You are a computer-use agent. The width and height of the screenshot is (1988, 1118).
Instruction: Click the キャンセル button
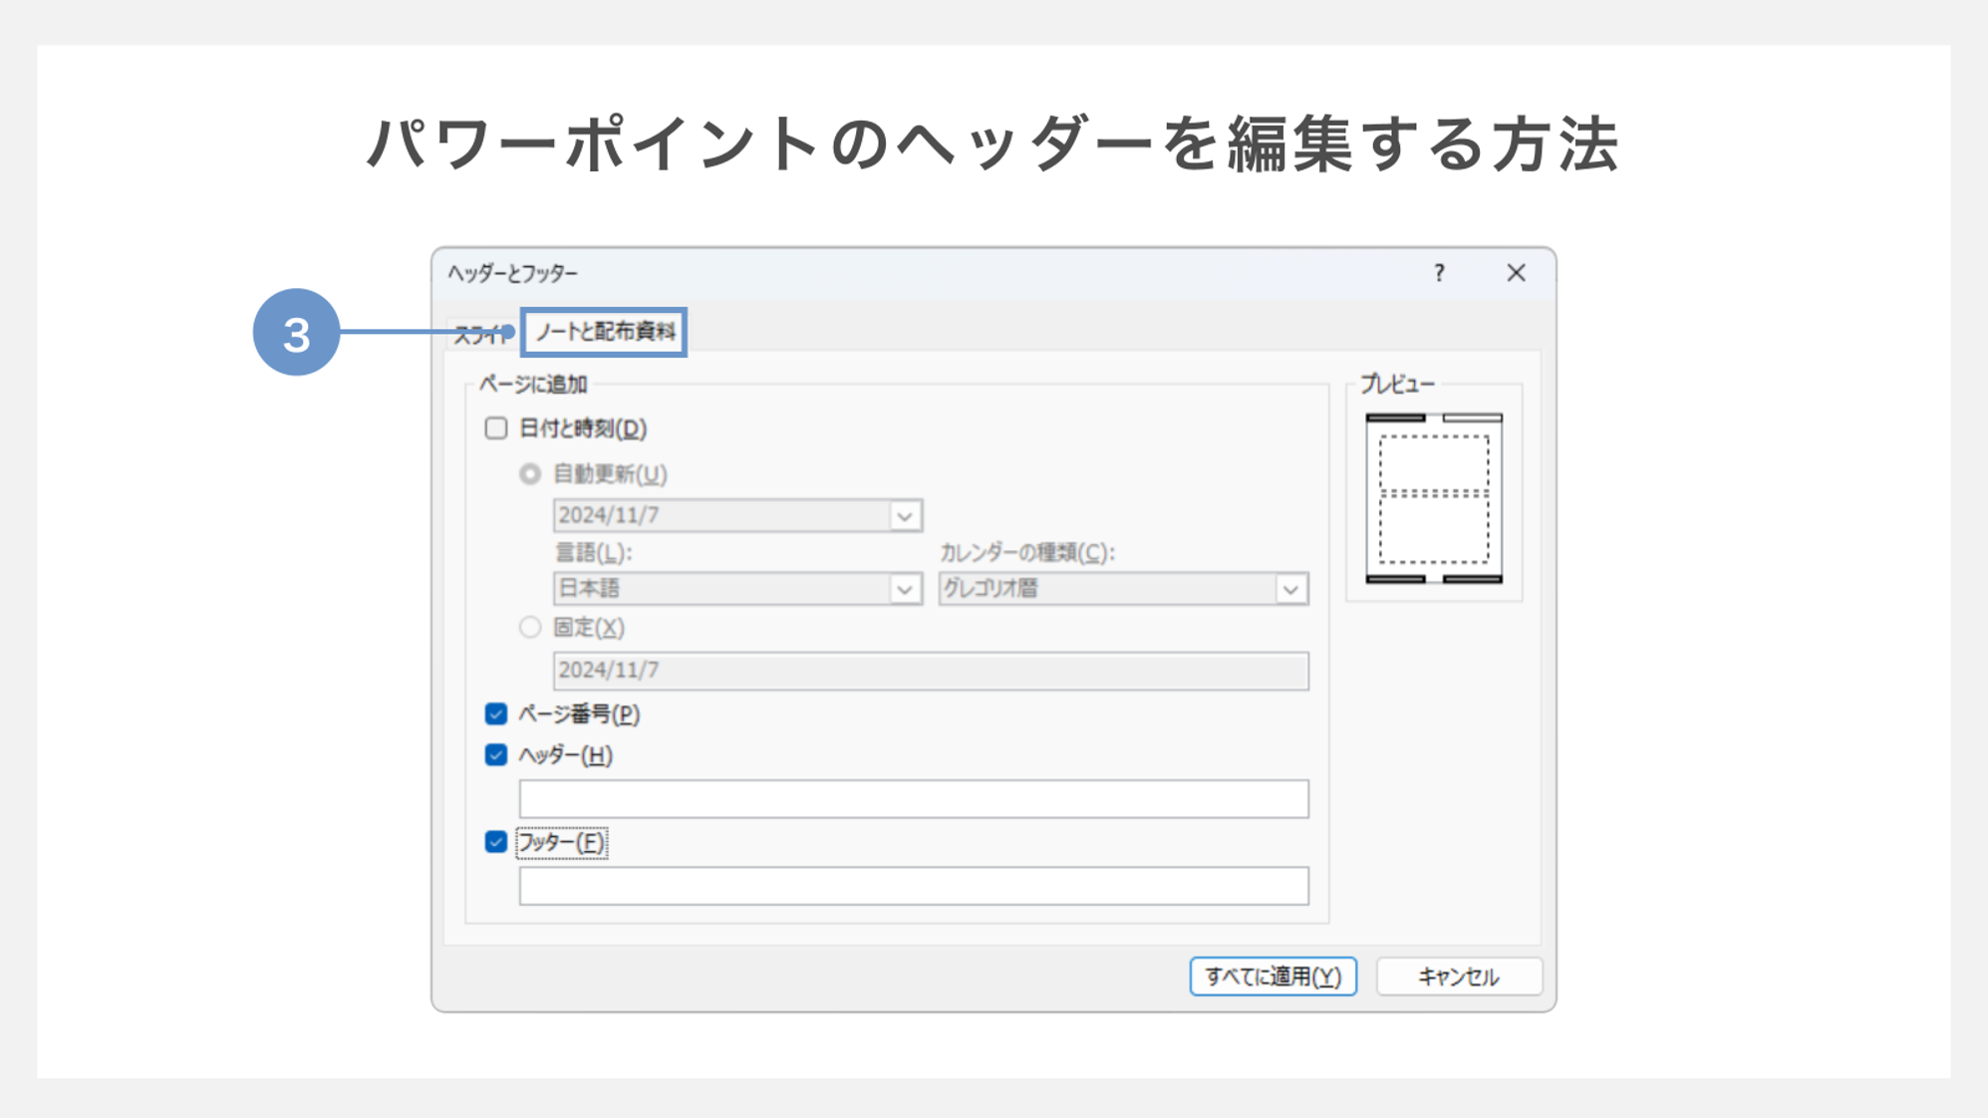click(1459, 977)
